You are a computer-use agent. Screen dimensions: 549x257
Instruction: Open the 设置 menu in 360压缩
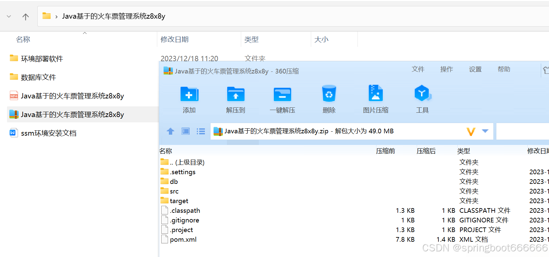[x=475, y=69]
